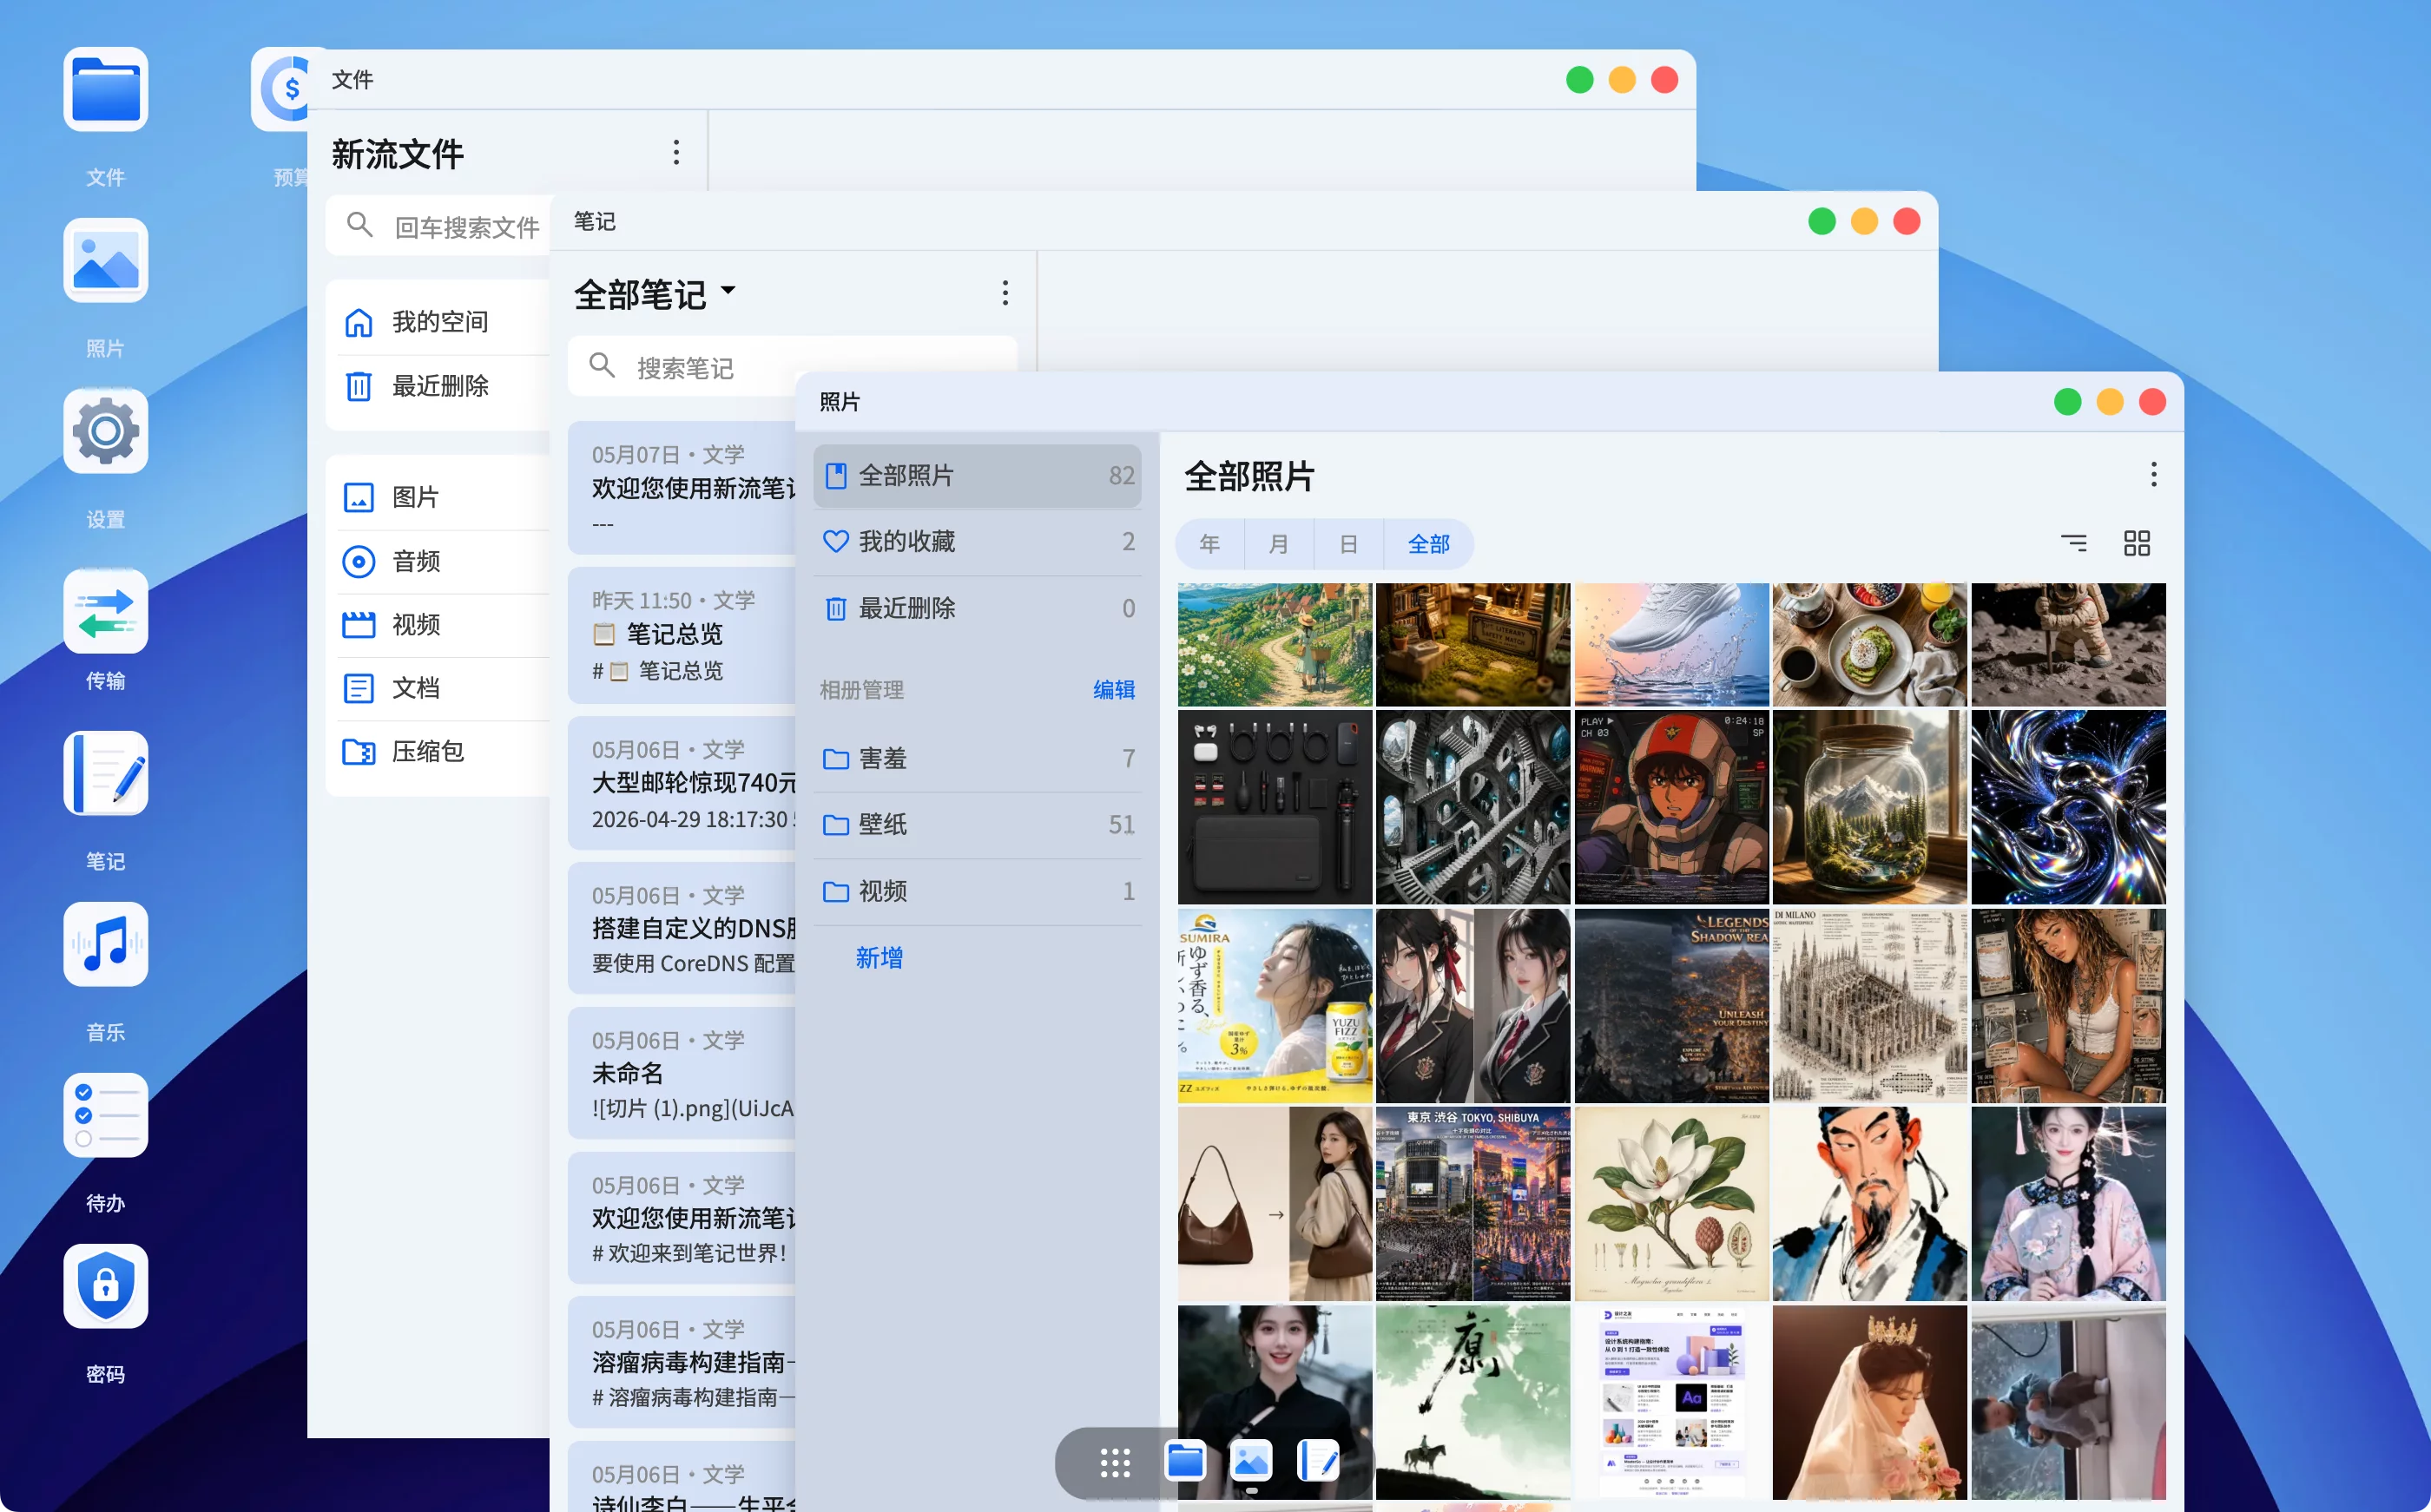The height and width of the screenshot is (1512, 2431).
Task: Switch to Notes via dock icon
Action: 1318,1462
